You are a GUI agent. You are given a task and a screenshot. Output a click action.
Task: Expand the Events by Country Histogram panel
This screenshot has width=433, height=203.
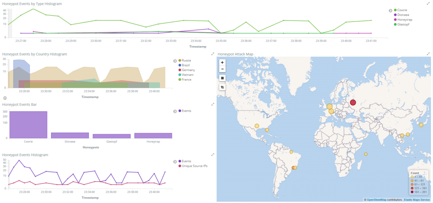pyautogui.click(x=213, y=54)
